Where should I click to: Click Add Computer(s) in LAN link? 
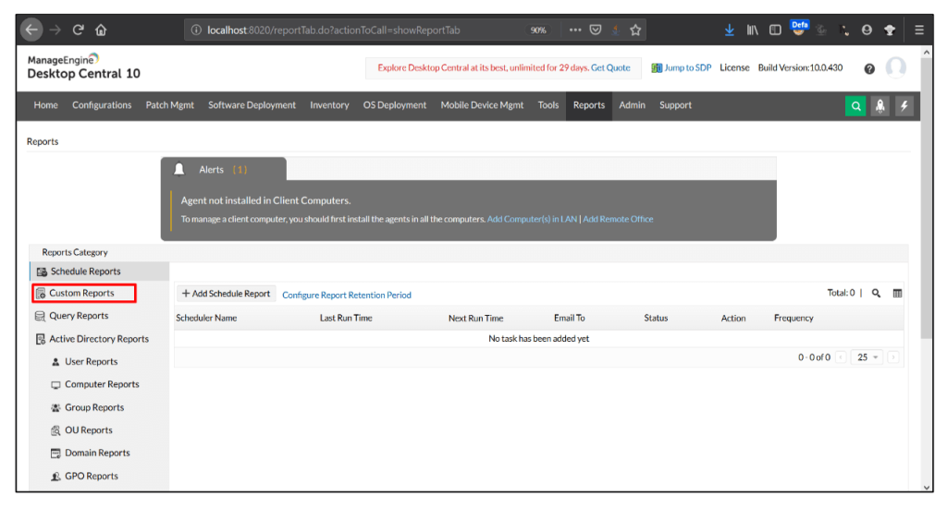tap(532, 219)
